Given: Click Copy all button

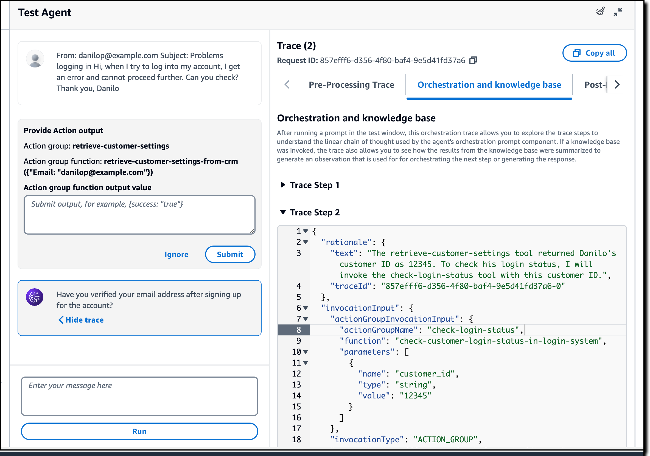Looking at the screenshot, I should click(x=594, y=53).
